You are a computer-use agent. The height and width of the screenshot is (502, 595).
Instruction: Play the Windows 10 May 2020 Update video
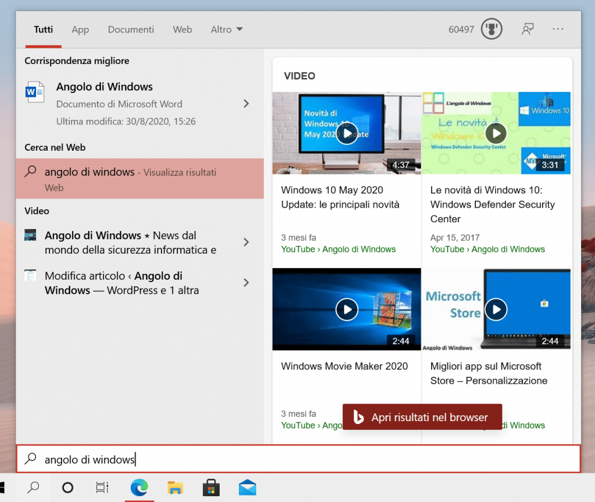coord(347,133)
